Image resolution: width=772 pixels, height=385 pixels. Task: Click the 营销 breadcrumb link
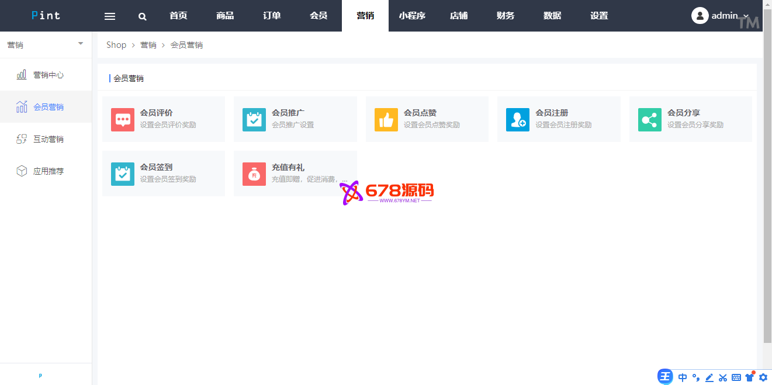pos(148,45)
